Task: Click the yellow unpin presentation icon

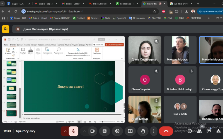Action: click(6, 29)
